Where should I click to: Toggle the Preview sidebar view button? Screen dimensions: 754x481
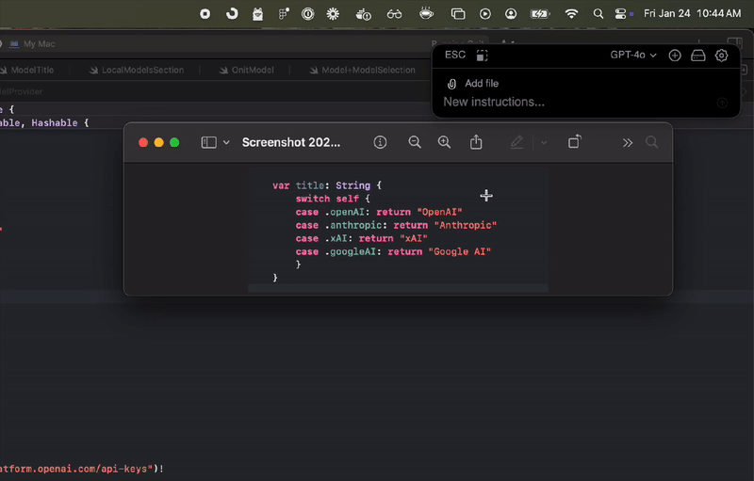[209, 142]
